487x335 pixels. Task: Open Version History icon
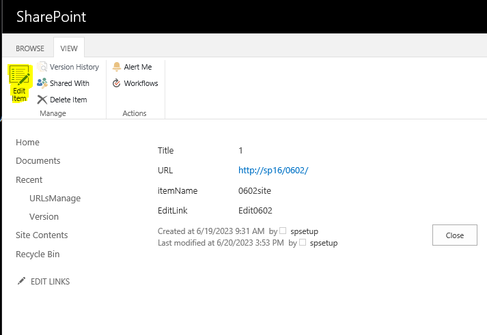point(42,67)
